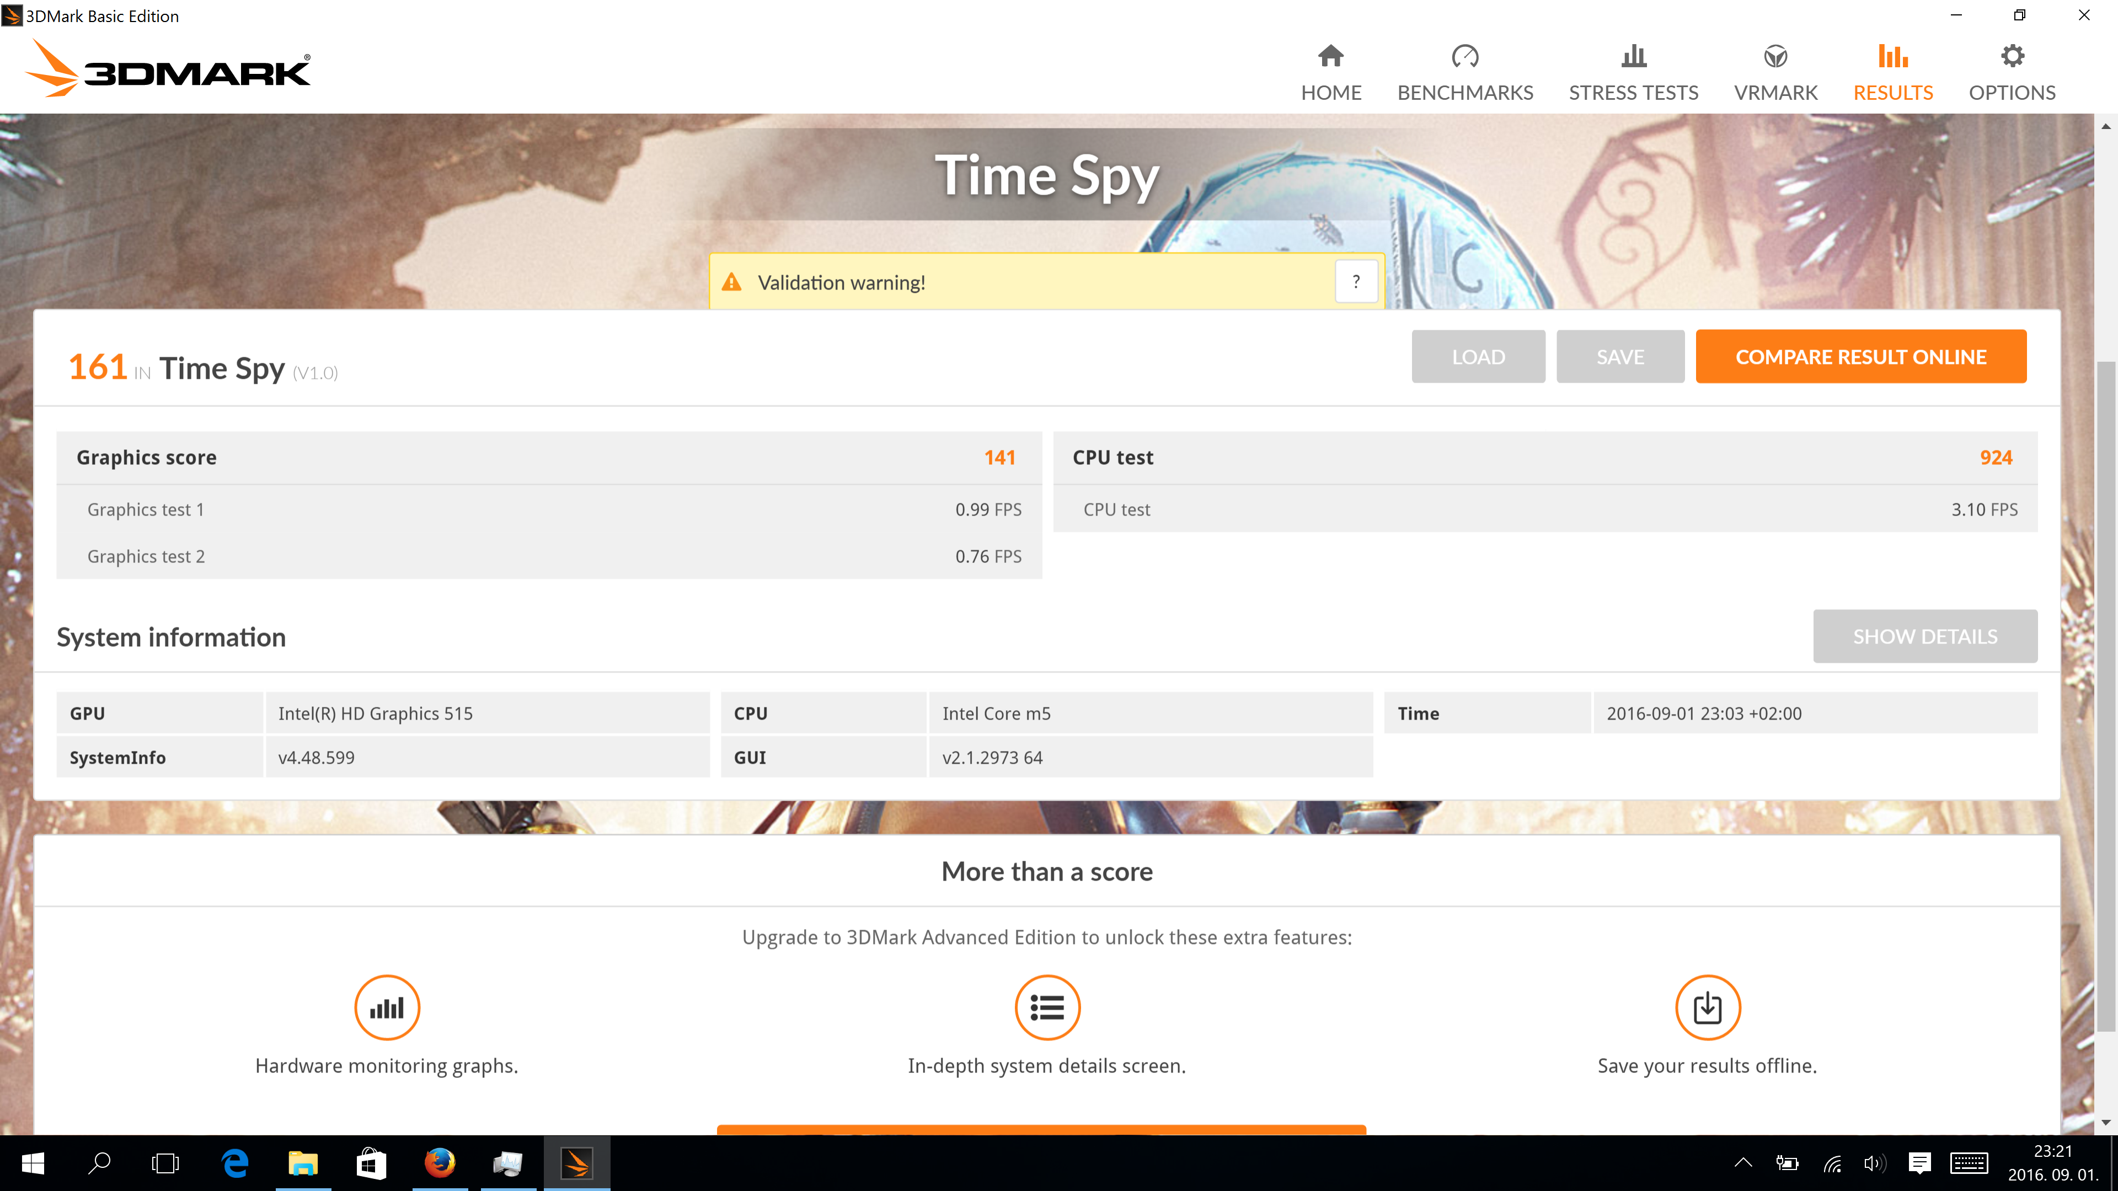Click the In-depth system details icon
The height and width of the screenshot is (1191, 2118).
(1047, 1007)
